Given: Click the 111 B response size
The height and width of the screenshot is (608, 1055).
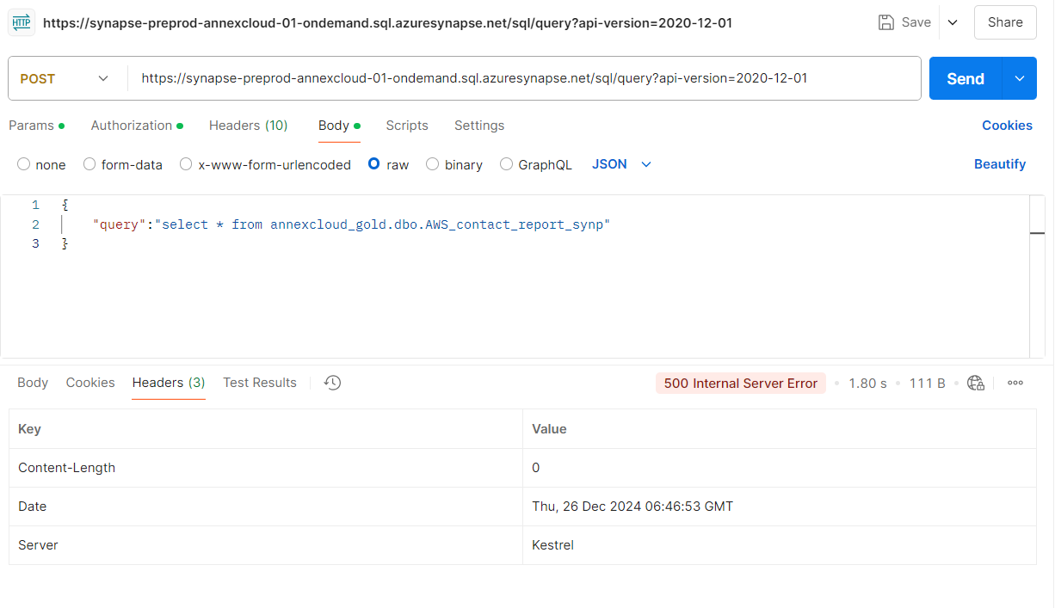Looking at the screenshot, I should [x=928, y=384].
